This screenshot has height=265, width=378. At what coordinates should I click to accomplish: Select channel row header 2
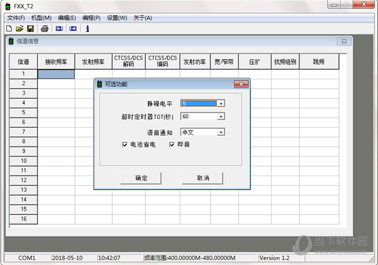(23, 84)
